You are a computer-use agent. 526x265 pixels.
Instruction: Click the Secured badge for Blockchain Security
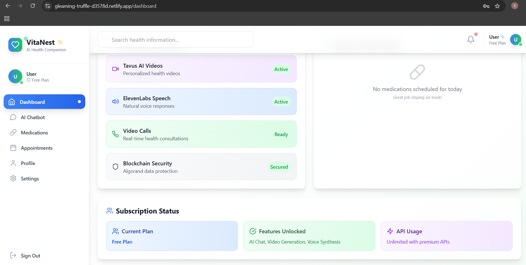pos(279,167)
